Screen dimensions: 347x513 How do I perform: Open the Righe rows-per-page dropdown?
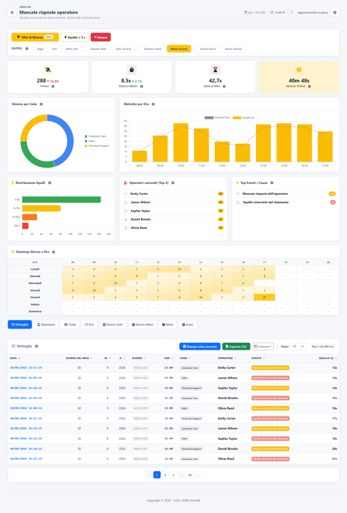click(298, 346)
